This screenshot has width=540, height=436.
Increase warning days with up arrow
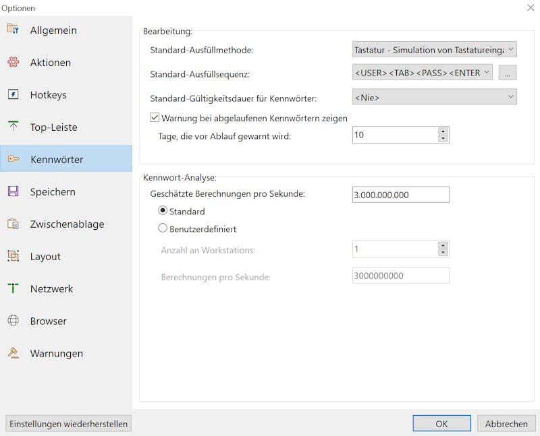(443, 131)
